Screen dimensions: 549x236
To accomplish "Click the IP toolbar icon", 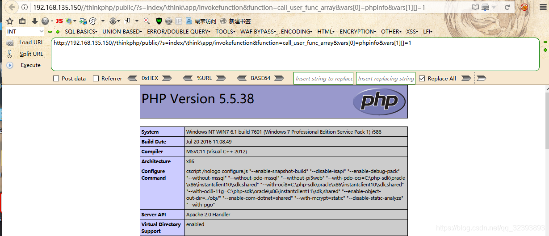I will (179, 21).
